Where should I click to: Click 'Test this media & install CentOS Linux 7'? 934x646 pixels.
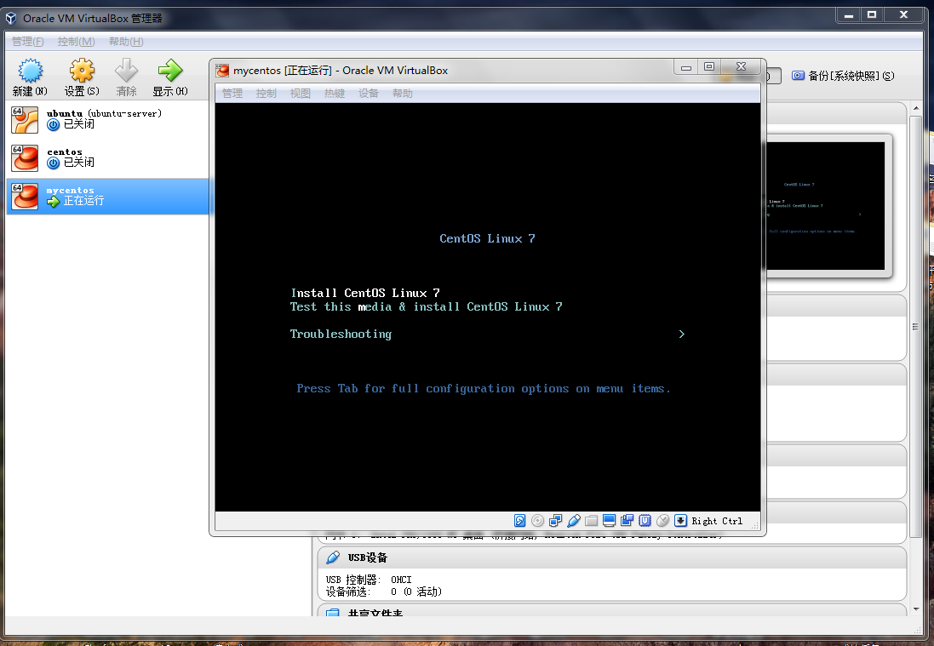pyautogui.click(x=426, y=306)
